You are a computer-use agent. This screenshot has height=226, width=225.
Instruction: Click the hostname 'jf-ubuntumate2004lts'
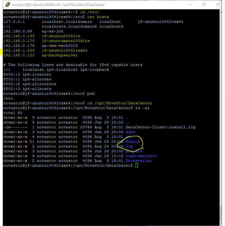click(66, 41)
